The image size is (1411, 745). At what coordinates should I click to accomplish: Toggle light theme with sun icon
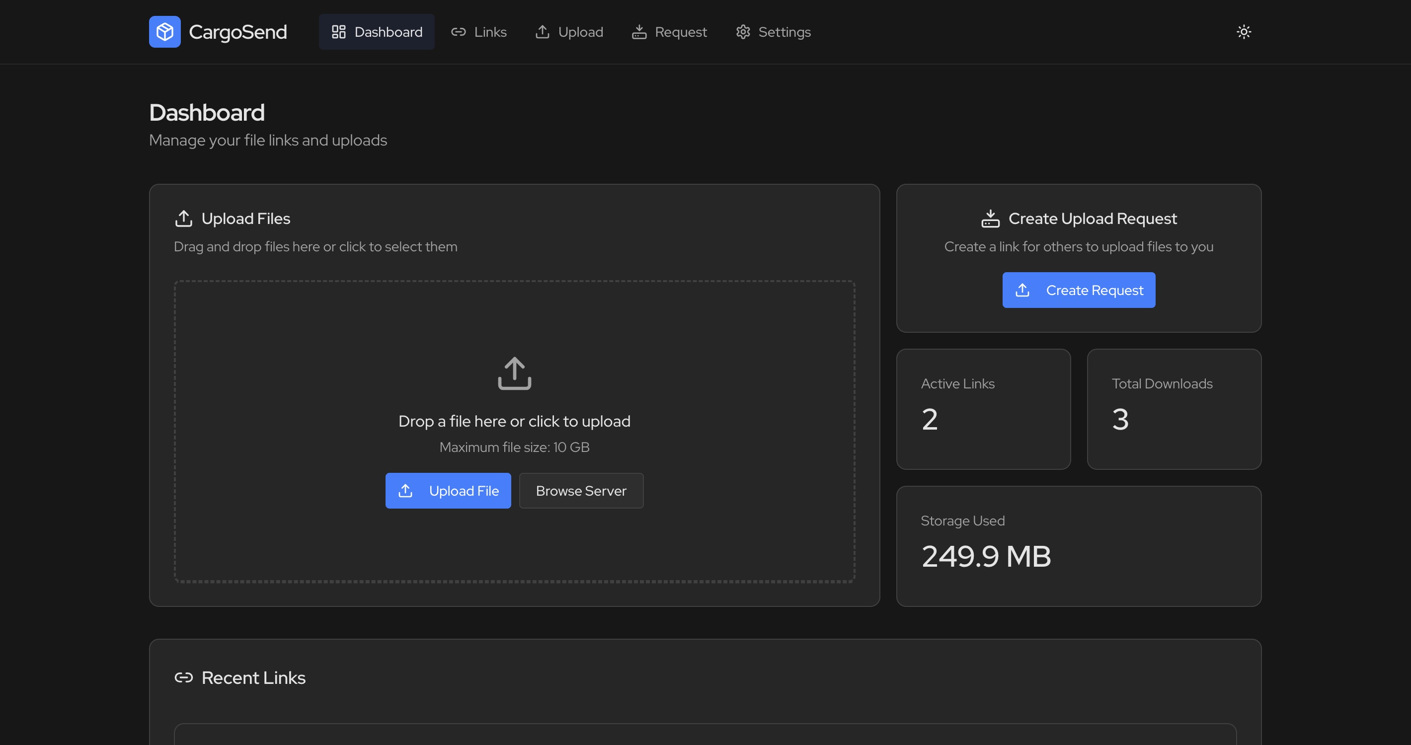[1244, 32]
